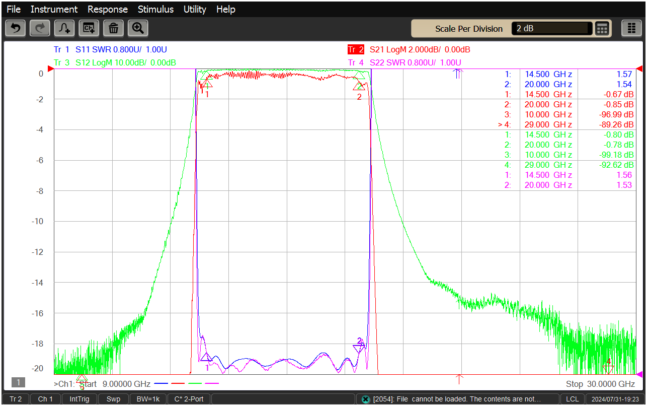Click the Ch 1 status bar field

click(45, 399)
